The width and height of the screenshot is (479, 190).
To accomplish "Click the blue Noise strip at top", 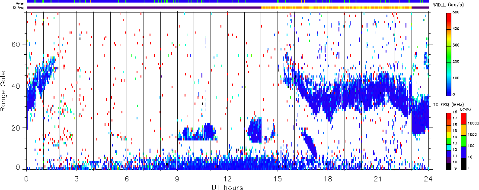I will [227, 2].
